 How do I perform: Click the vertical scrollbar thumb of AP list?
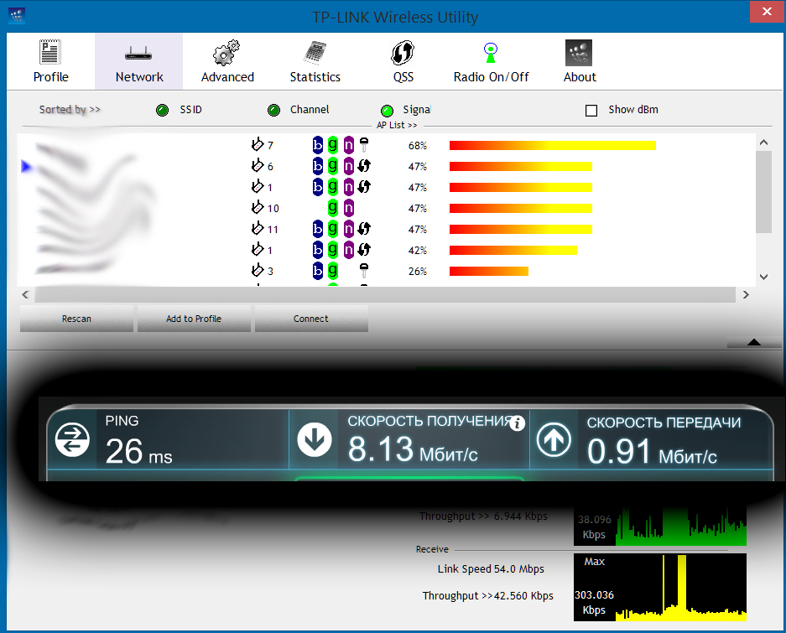[x=763, y=192]
